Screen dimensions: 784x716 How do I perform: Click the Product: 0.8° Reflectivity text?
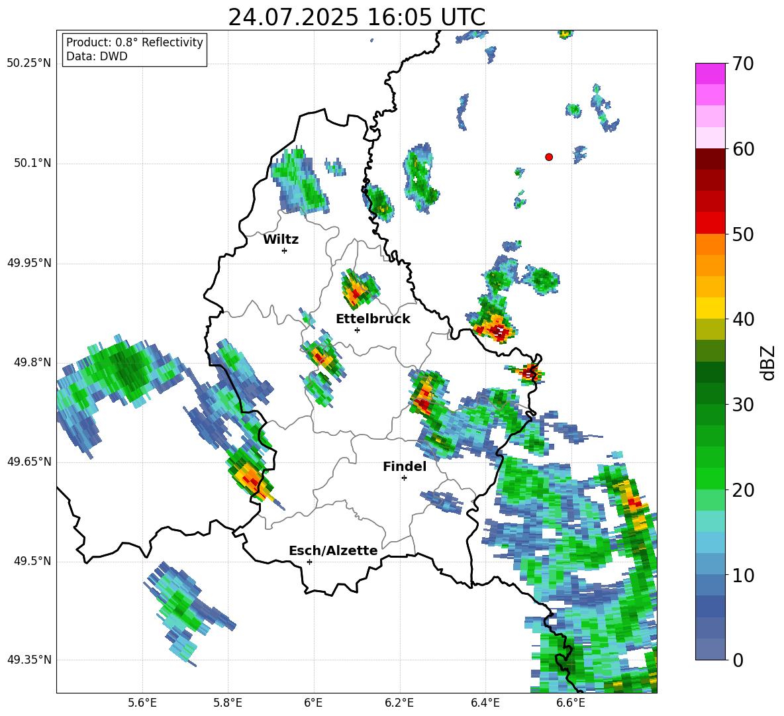point(134,42)
